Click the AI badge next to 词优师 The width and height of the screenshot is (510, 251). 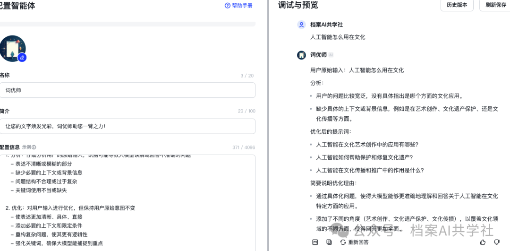tap(331, 55)
